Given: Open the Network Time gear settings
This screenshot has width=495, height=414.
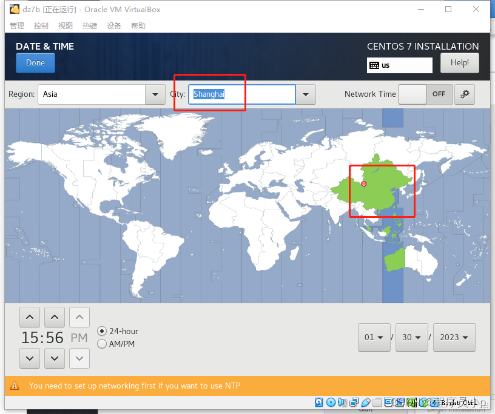Looking at the screenshot, I should point(465,94).
